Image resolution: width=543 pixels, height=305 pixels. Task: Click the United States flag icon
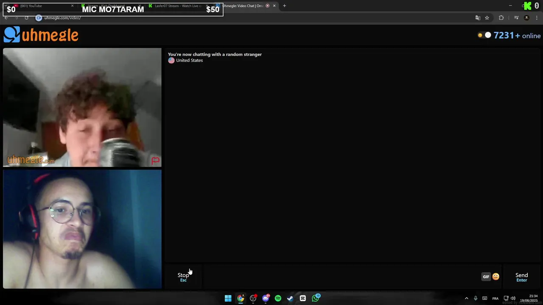tap(171, 61)
